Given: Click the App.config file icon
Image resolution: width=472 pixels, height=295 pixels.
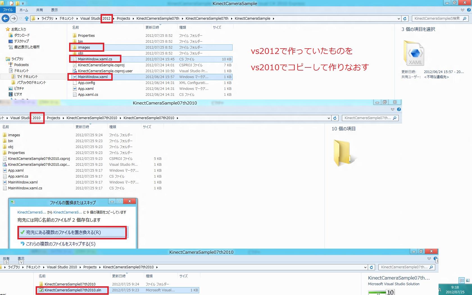Looking at the screenshot, I should click(x=74, y=83).
